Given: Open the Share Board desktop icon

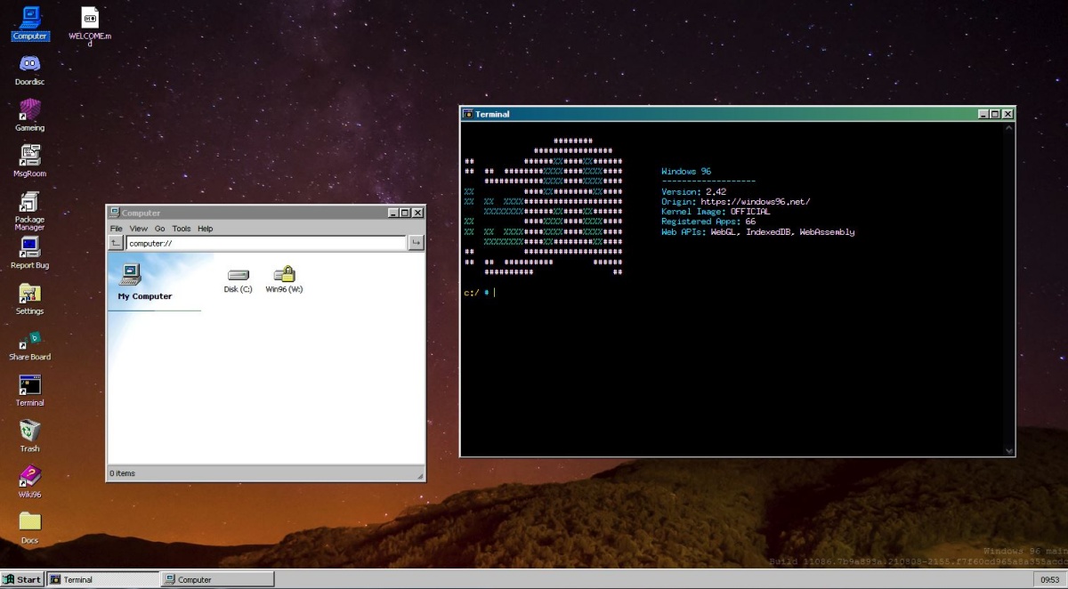Looking at the screenshot, I should click(29, 344).
